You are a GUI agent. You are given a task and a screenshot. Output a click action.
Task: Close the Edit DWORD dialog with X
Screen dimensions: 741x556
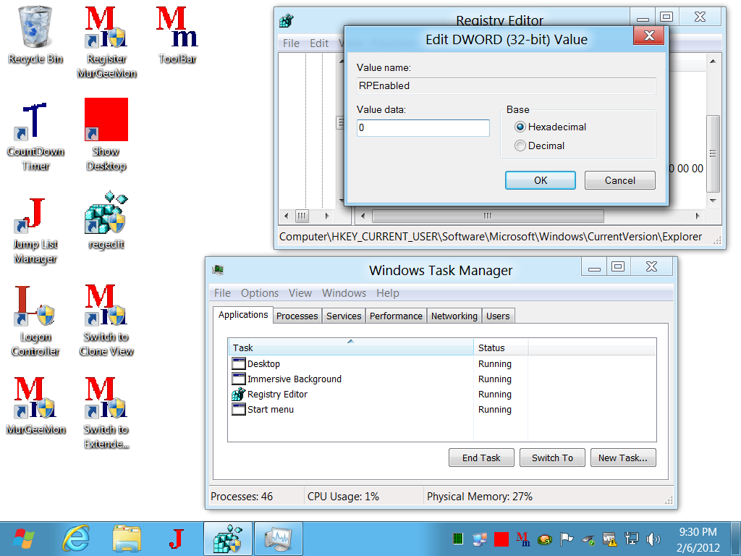649,35
